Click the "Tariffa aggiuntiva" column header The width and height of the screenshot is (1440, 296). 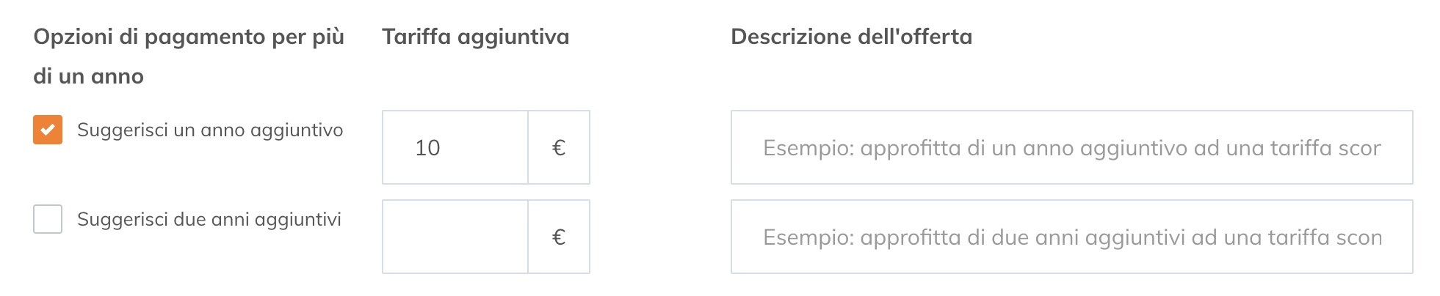click(476, 37)
